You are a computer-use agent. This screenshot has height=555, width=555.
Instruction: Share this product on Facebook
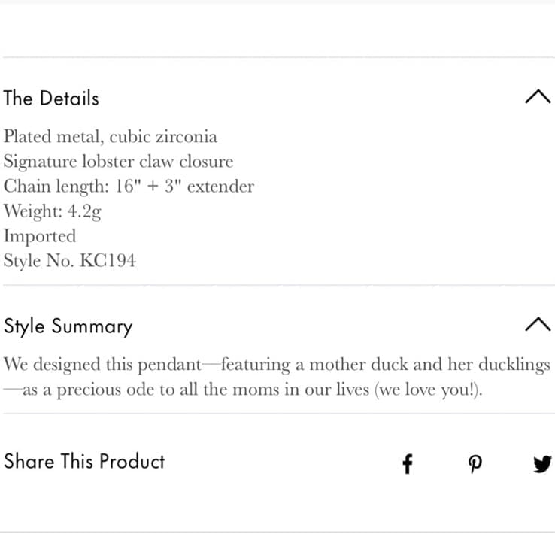coord(408,463)
